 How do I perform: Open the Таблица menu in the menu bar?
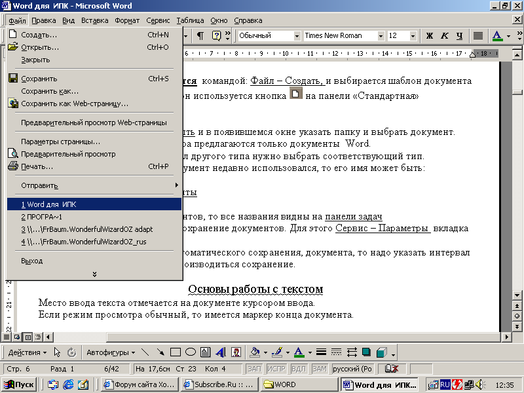[190, 20]
